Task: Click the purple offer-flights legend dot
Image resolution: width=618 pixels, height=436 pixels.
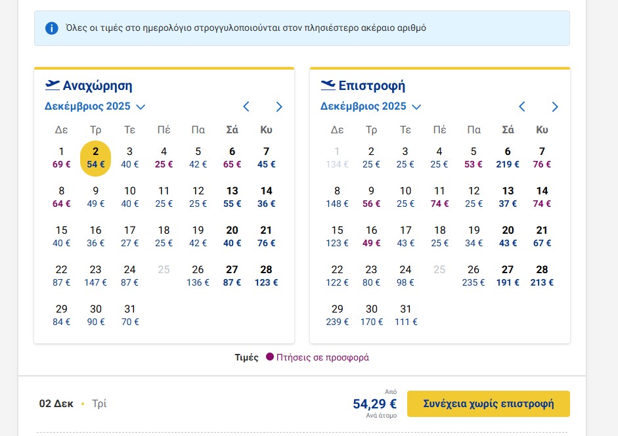Action: click(x=269, y=358)
